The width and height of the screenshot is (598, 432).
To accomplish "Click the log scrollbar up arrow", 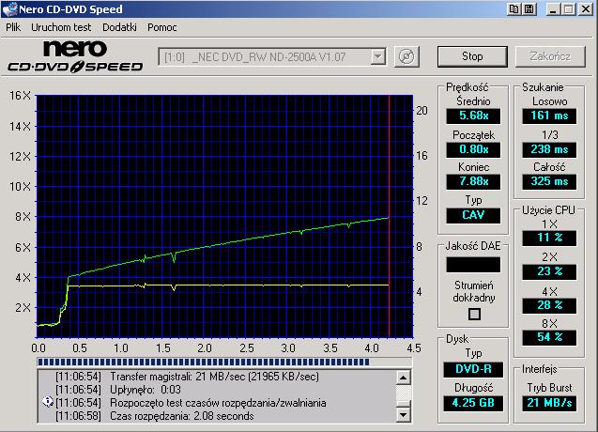I will (x=403, y=378).
